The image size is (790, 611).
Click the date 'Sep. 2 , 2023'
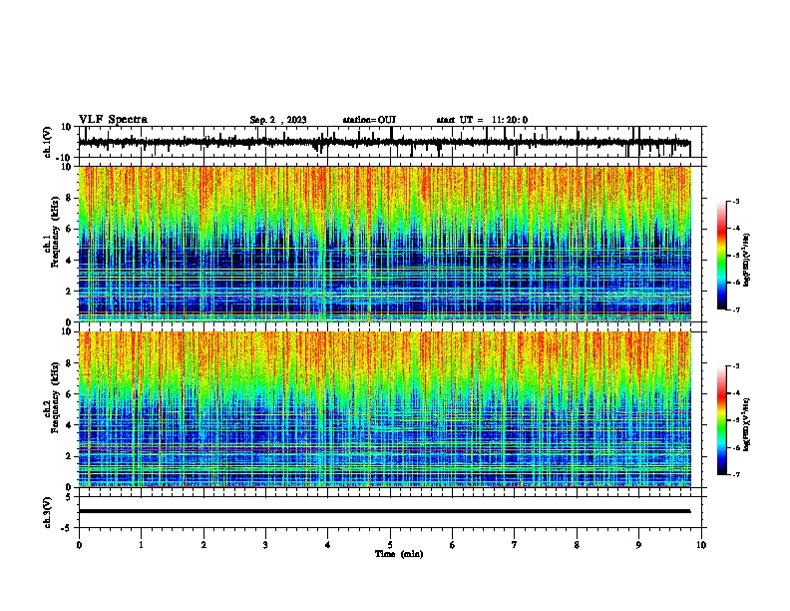[278, 120]
